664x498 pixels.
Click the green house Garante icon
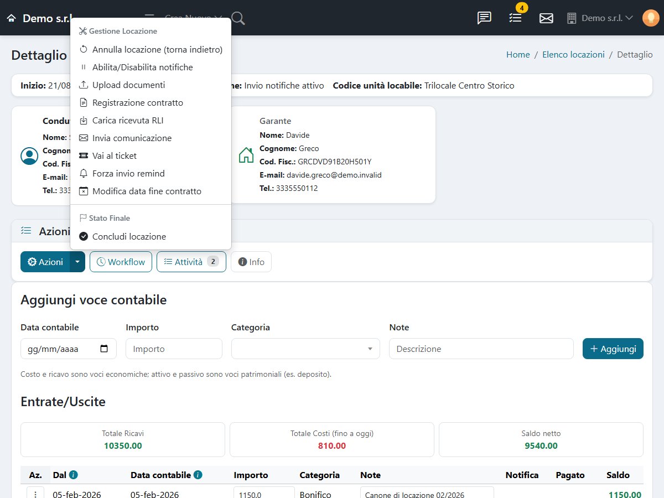pos(246,155)
